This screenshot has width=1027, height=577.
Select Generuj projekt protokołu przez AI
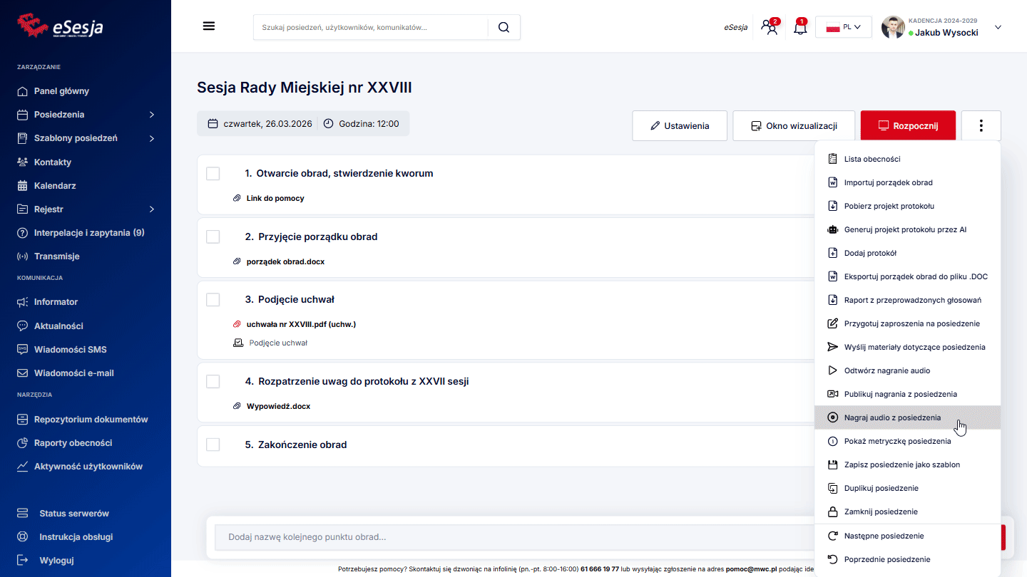(x=905, y=229)
